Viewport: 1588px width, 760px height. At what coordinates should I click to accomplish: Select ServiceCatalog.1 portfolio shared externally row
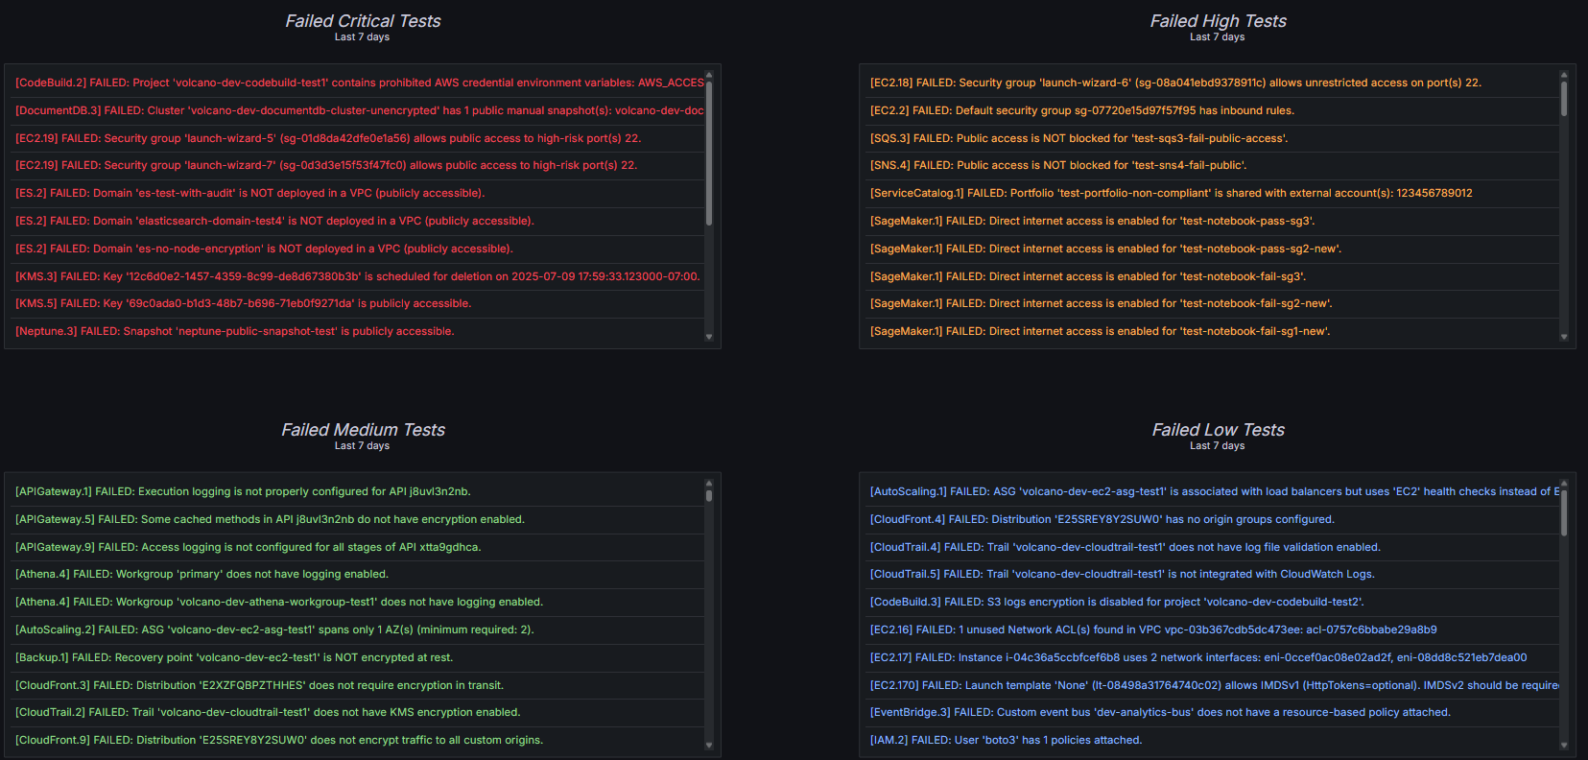[x=1210, y=193]
